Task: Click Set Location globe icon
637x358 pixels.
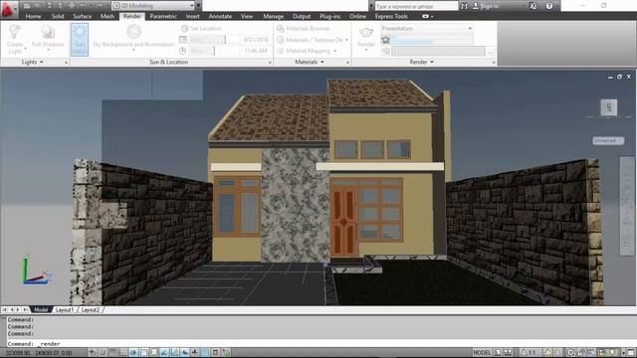Action: pyautogui.click(x=184, y=29)
